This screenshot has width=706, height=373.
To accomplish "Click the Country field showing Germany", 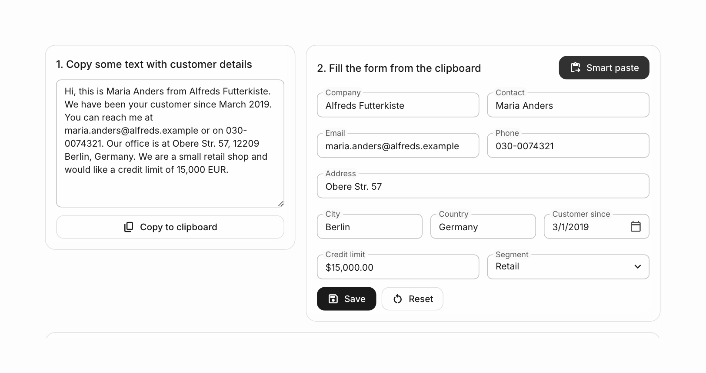I will point(483,227).
